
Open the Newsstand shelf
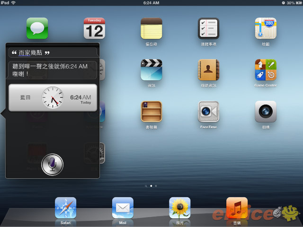pos(151,111)
